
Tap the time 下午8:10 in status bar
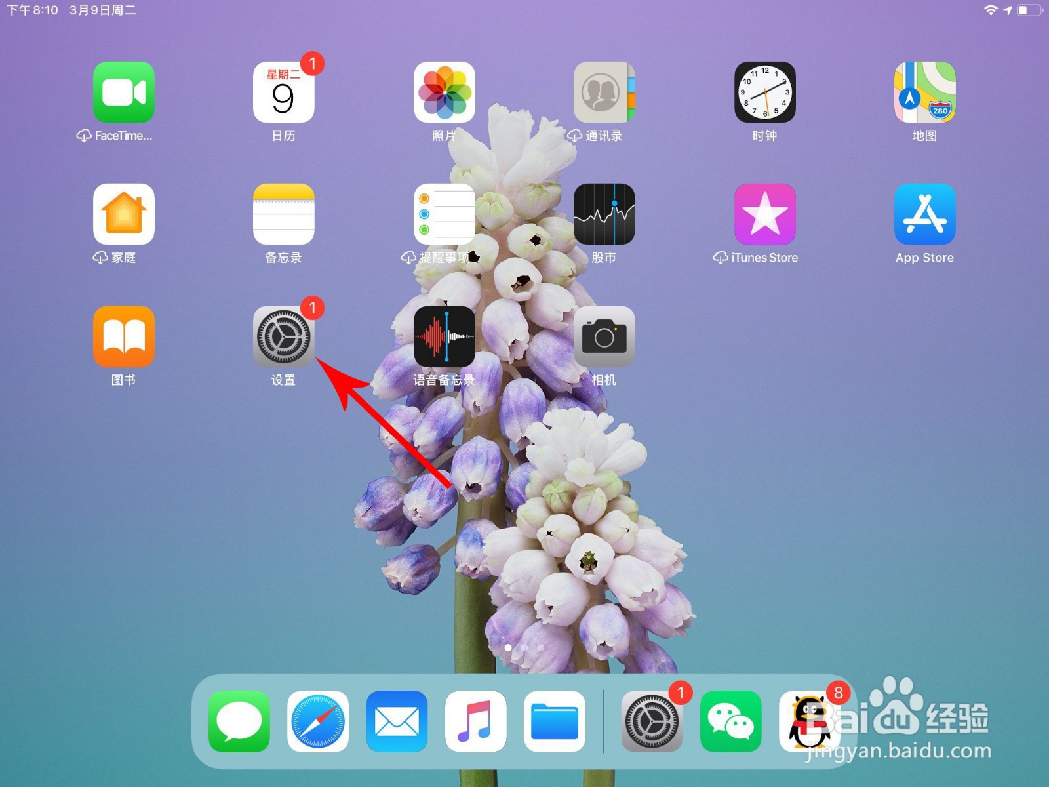[32, 10]
